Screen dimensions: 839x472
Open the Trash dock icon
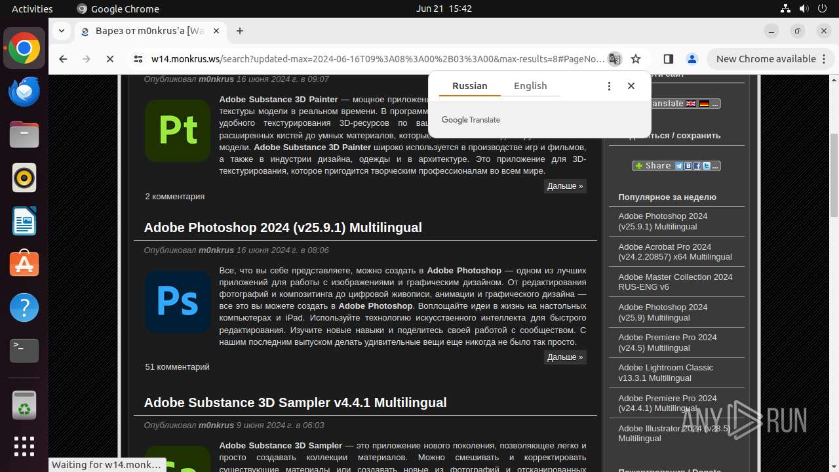(24, 404)
